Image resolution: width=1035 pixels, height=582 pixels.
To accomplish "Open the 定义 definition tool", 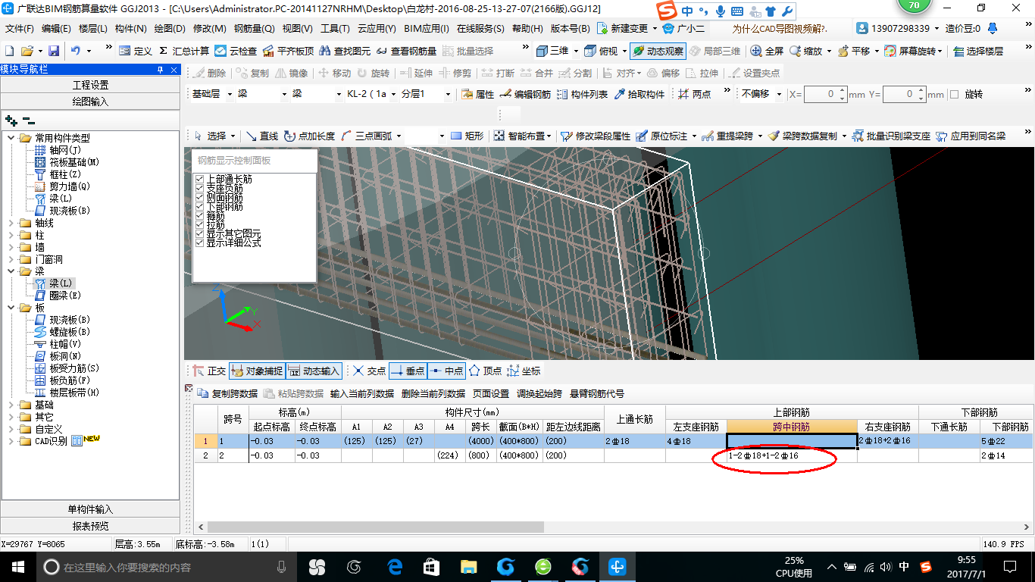I will (x=136, y=51).
